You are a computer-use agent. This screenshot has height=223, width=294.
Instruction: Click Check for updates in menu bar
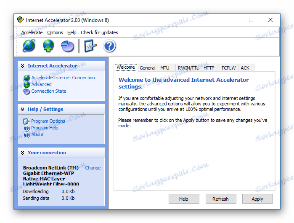click(x=99, y=32)
